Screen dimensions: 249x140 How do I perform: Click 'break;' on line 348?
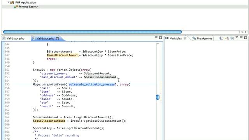[52, 59]
